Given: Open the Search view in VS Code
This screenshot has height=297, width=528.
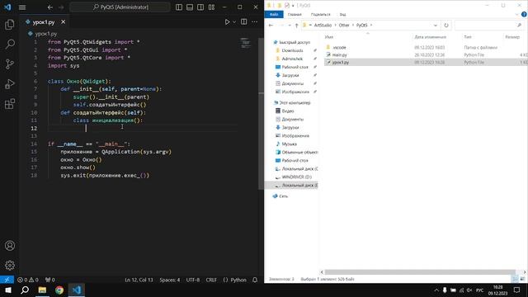Looking at the screenshot, I should click(10, 44).
